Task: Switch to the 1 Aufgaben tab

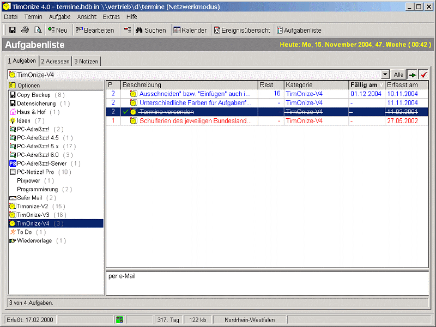Action: (x=22, y=60)
